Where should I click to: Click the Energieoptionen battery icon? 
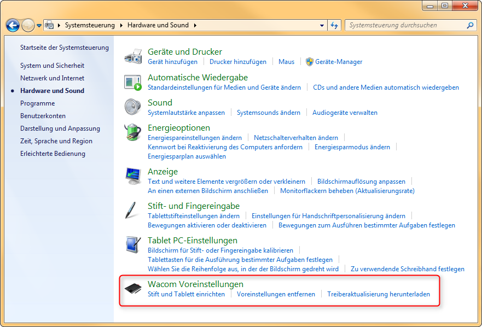[133, 133]
